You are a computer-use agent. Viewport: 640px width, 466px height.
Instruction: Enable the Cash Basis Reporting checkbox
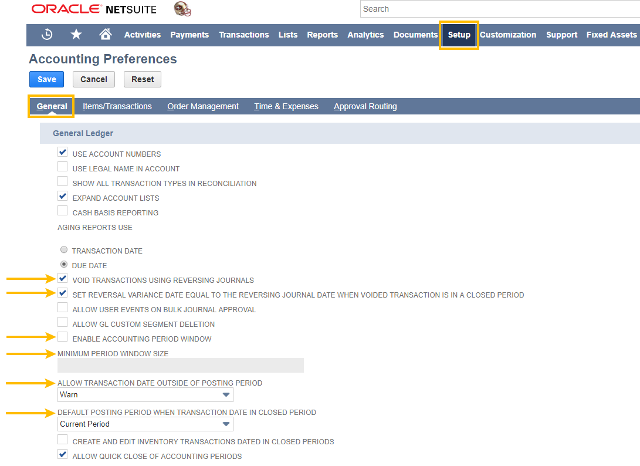[62, 211]
